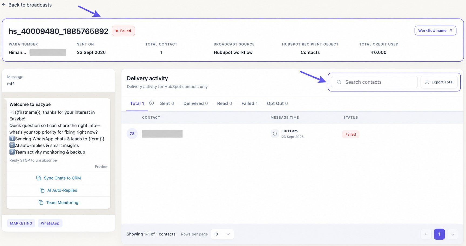This screenshot has width=466, height=246.
Task: Click the back arrow icon next to Back to broadcasts
Action: 4,5
